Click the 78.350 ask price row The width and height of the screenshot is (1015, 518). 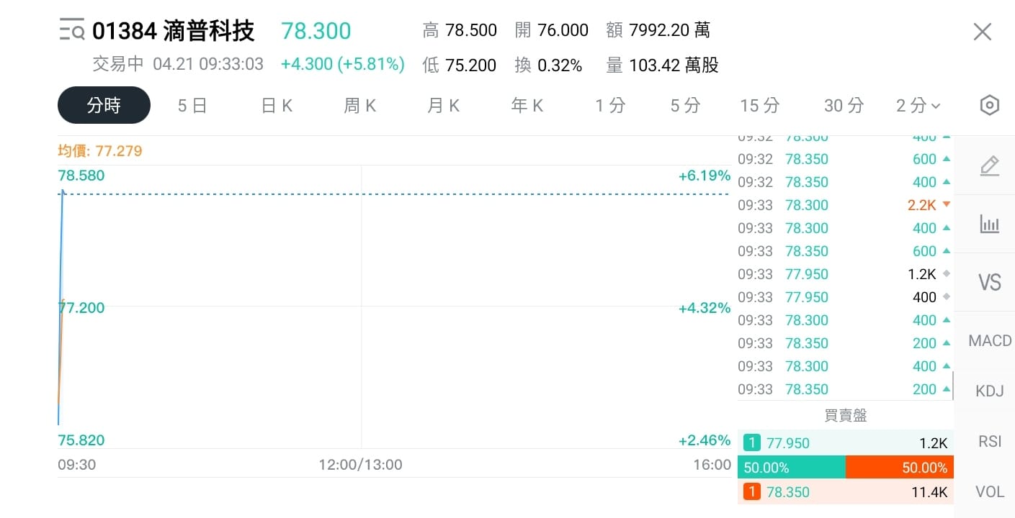845,492
